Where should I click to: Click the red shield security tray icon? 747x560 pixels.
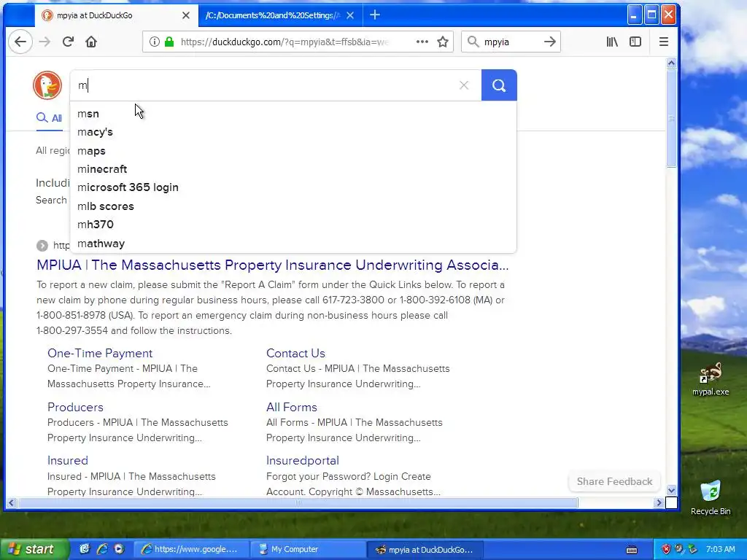[666, 549]
